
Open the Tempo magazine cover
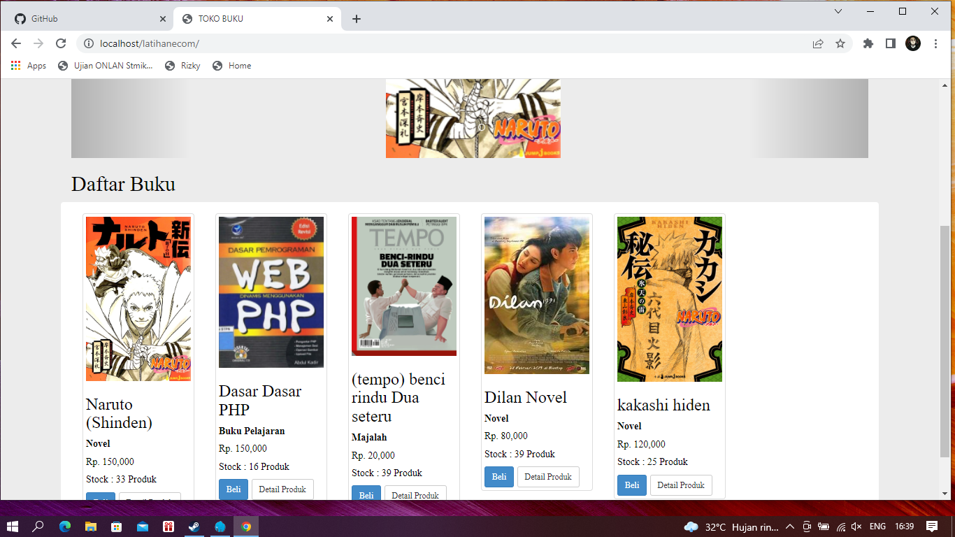[404, 286]
